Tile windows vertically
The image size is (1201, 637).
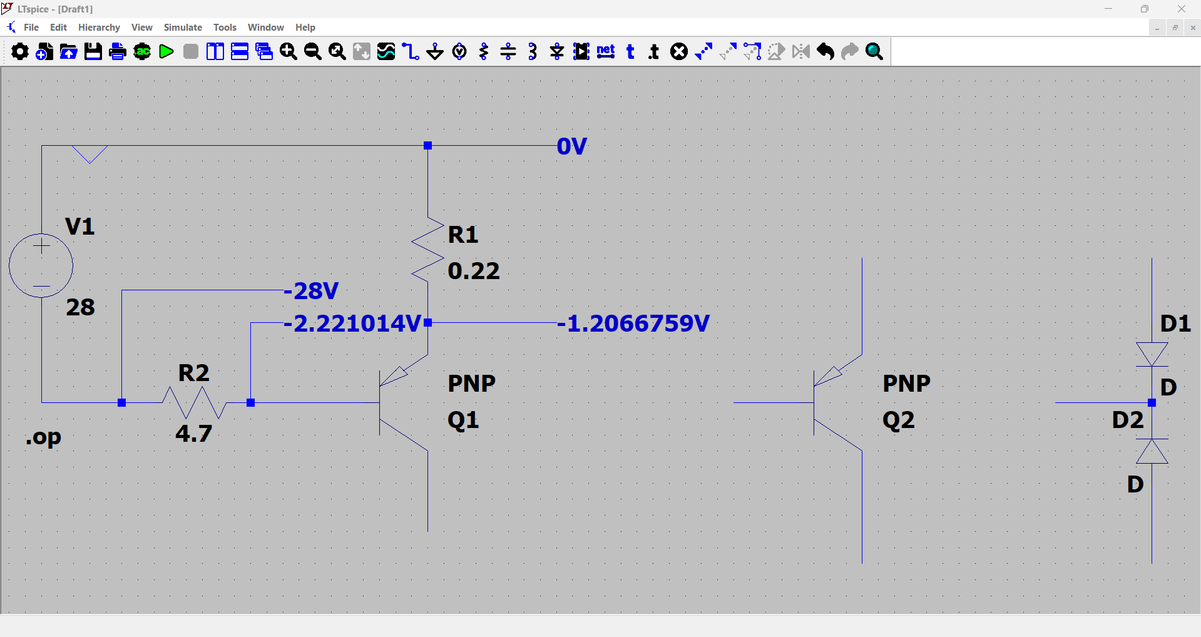215,51
